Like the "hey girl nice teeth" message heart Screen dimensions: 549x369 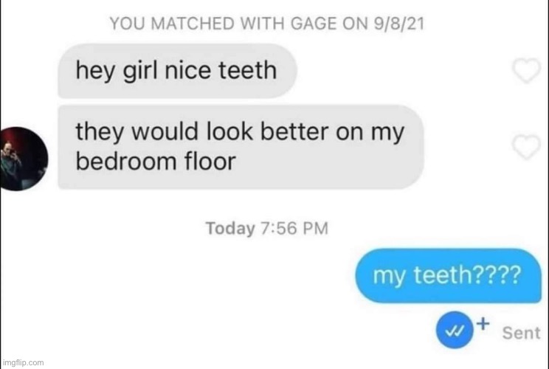(x=527, y=70)
